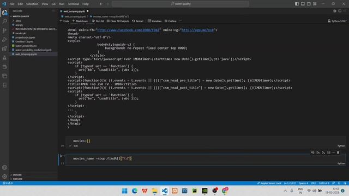Open the Help menu
The image size is (349, 196).
click(x=86, y=4)
